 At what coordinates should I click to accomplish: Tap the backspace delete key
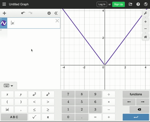point(139,110)
